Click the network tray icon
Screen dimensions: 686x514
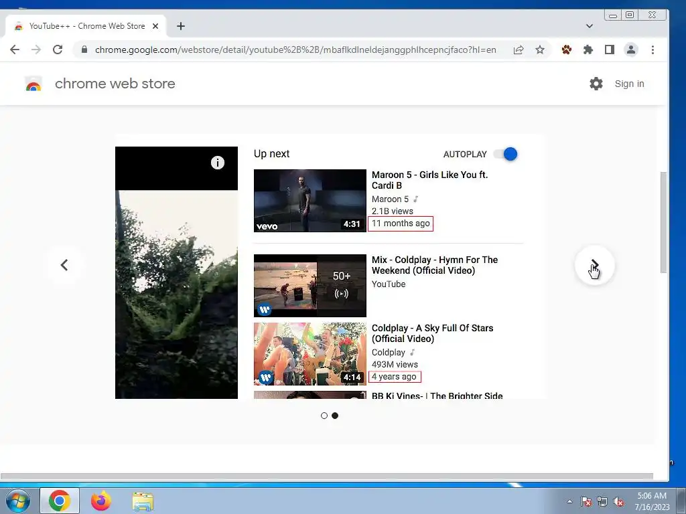click(602, 501)
